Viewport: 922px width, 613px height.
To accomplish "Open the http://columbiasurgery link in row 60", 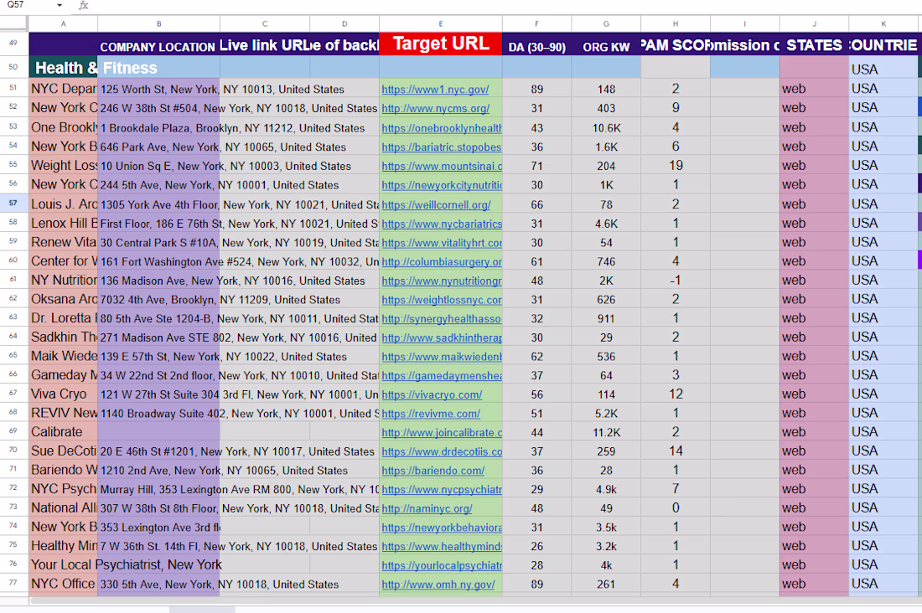I will [x=442, y=261].
